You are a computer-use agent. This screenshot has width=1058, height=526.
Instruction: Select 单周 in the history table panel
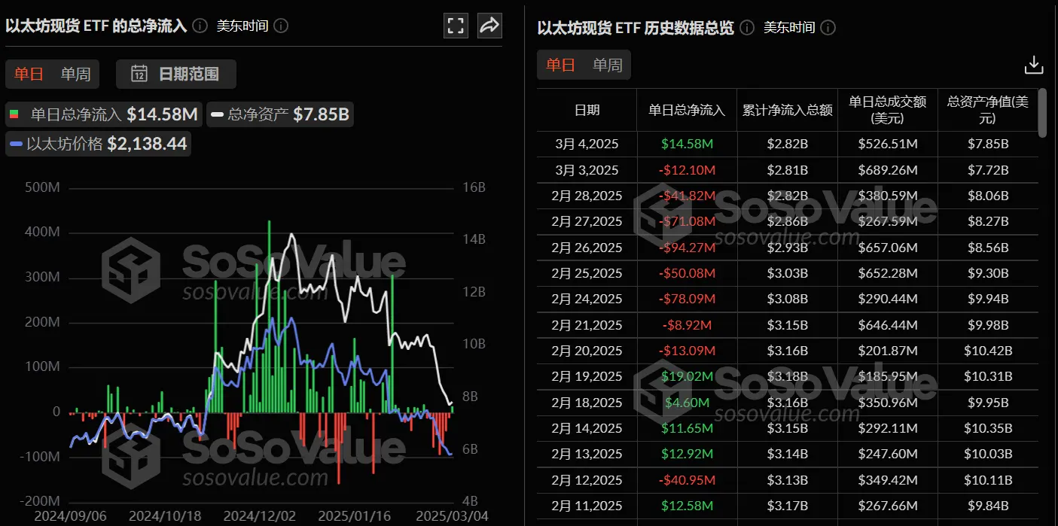click(x=607, y=65)
